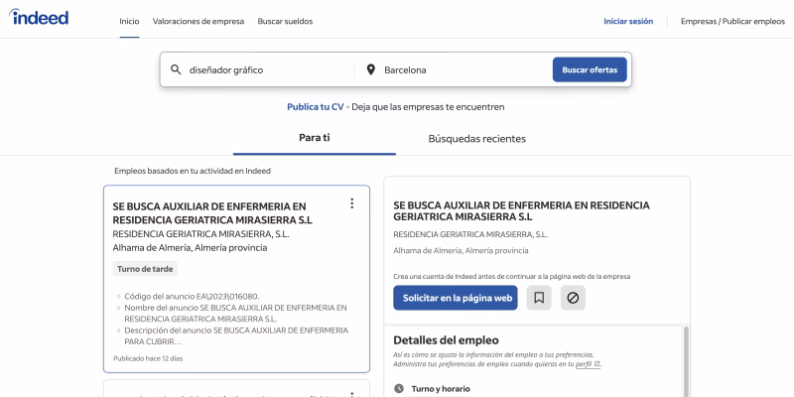Switch to the Para ti tab
Screen dimensions: 794x397
click(x=315, y=138)
